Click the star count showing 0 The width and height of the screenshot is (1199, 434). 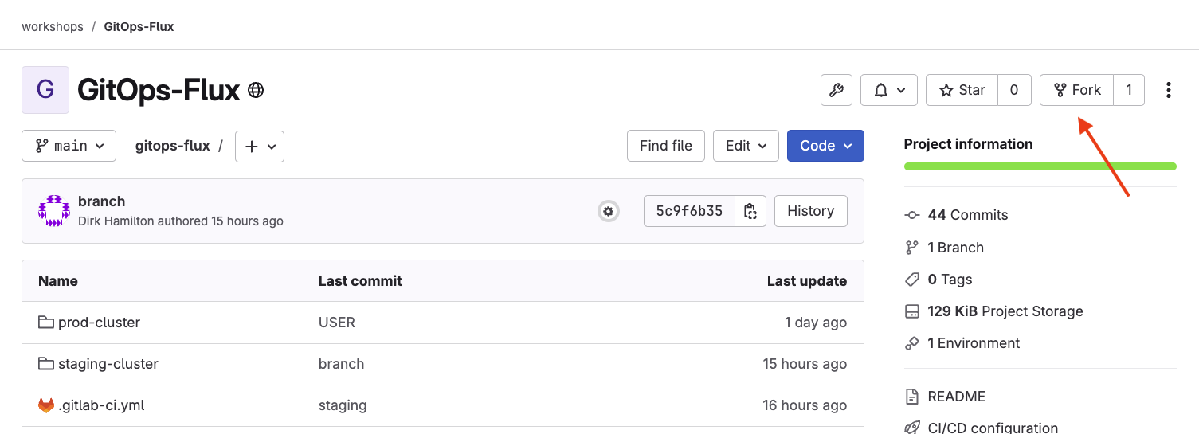[x=1014, y=90]
